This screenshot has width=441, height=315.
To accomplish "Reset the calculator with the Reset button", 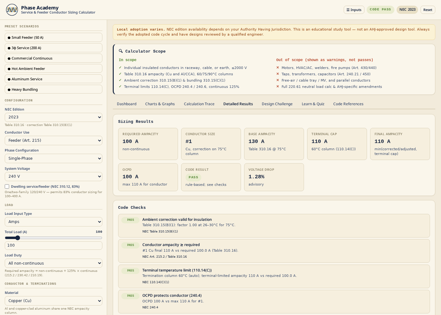I will pyautogui.click(x=428, y=10).
